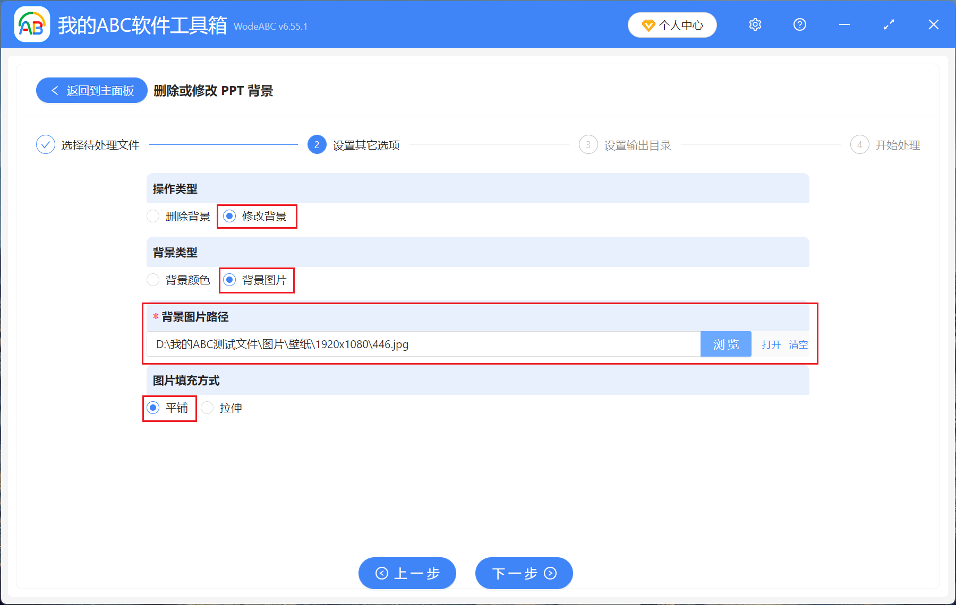
Task: Click the VIP diamond icon on 个人中心
Action: pyautogui.click(x=648, y=24)
